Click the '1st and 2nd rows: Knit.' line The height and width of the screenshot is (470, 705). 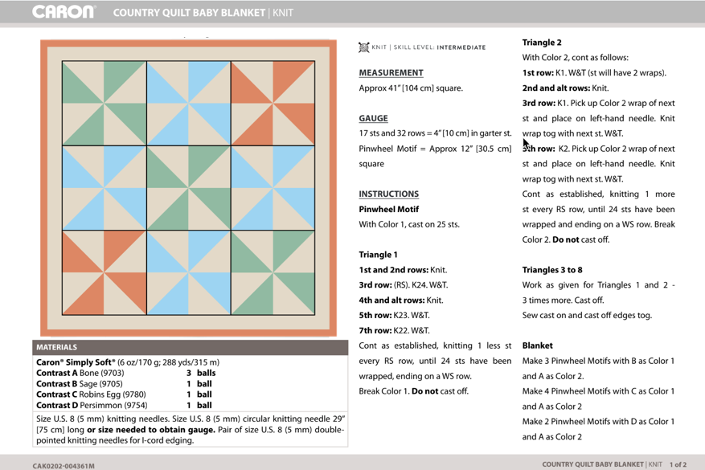pos(403,270)
